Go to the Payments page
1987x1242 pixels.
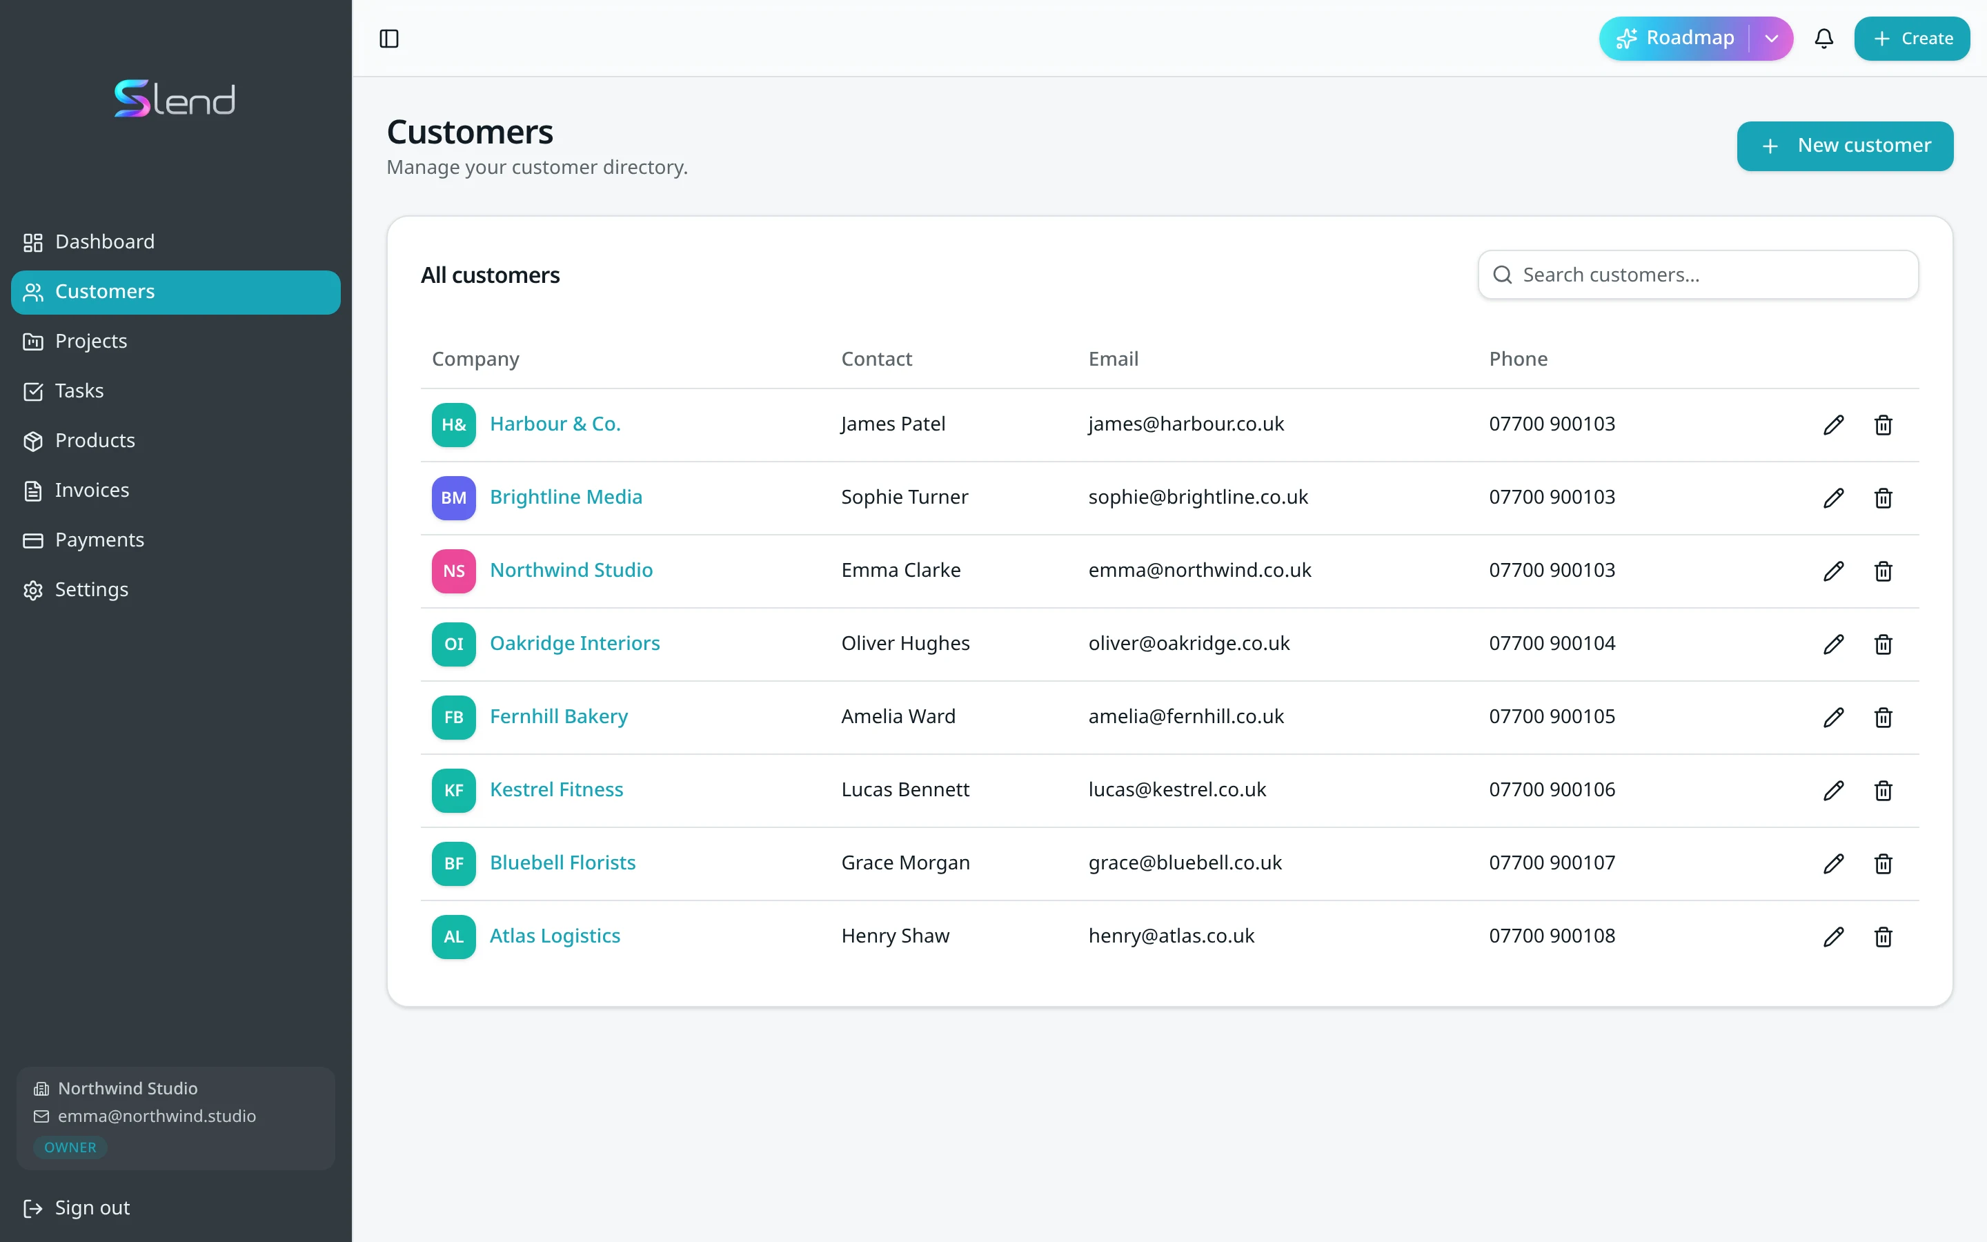(x=176, y=540)
